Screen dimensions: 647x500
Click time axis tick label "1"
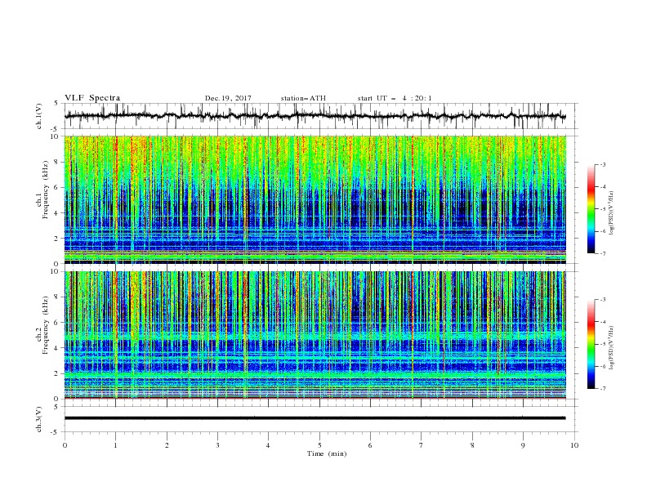(115, 445)
